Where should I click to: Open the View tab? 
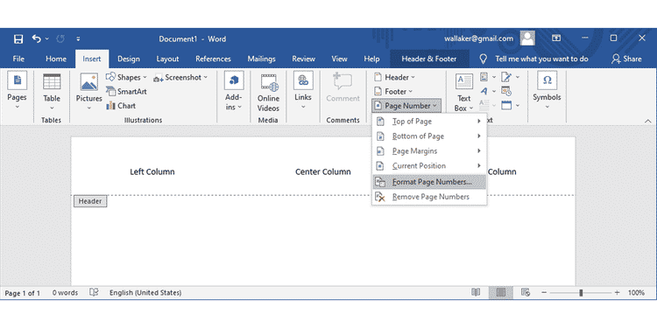click(x=339, y=59)
